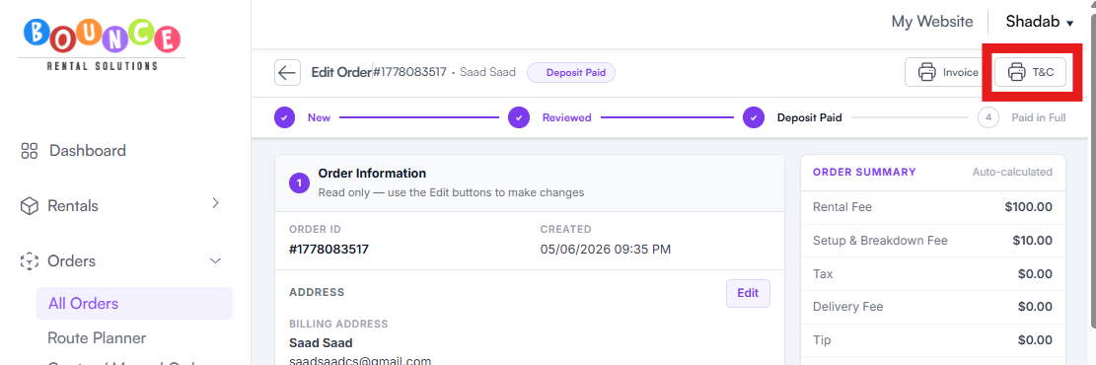The height and width of the screenshot is (365, 1096).
Task: Click the Dashboard grid icon in the sidebar
Action: tap(29, 151)
